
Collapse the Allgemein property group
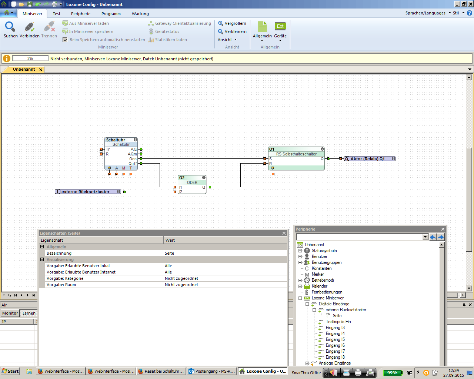(x=42, y=247)
